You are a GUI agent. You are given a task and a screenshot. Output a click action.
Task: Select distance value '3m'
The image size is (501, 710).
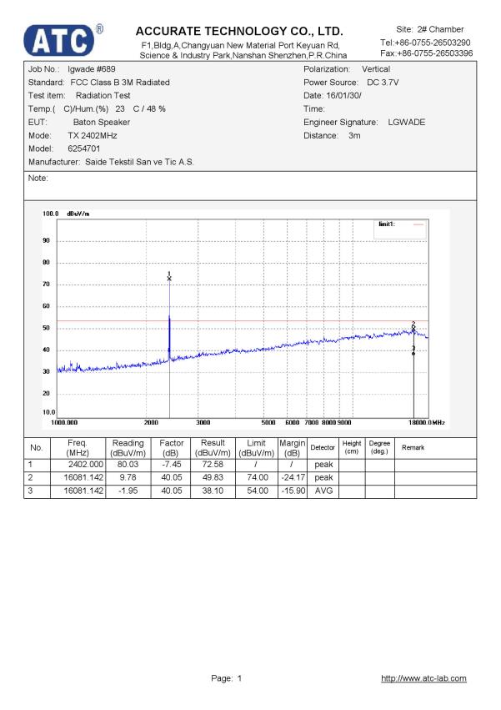[x=354, y=135]
